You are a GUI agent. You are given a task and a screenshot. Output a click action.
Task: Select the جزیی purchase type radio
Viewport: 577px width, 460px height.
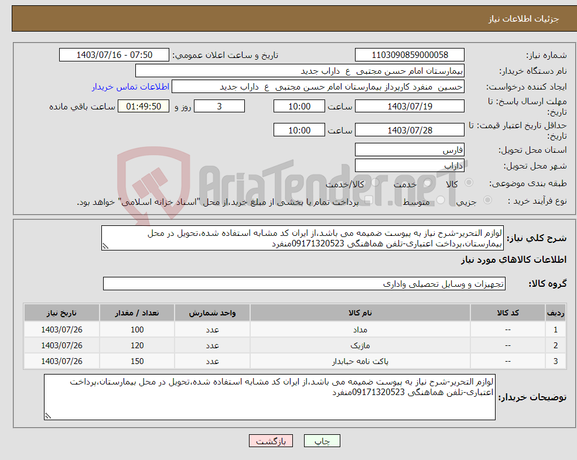(487, 200)
